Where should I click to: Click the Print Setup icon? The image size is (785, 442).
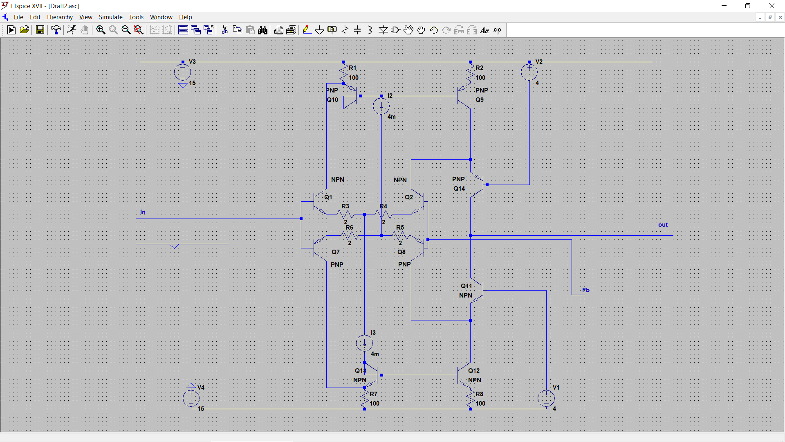click(x=291, y=30)
